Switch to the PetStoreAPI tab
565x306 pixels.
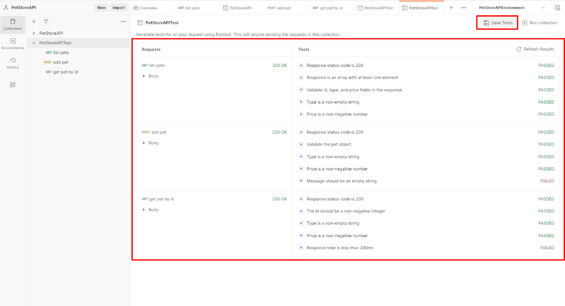[237, 8]
